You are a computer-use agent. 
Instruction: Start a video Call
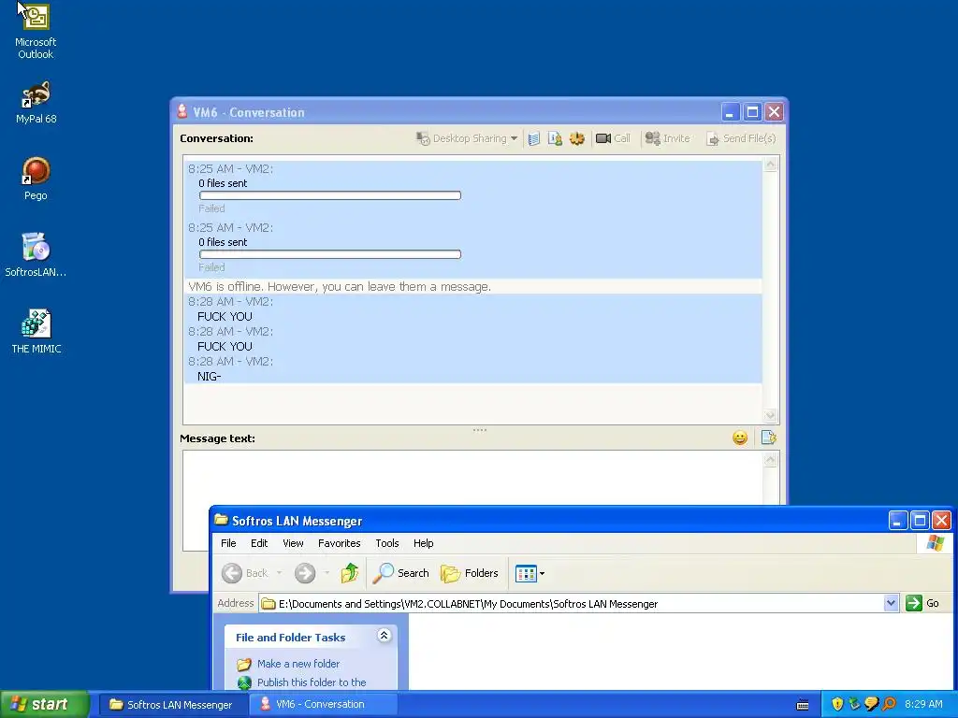click(613, 138)
